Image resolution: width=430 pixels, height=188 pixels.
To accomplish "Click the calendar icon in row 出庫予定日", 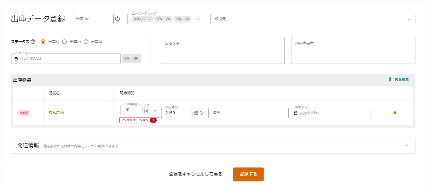I will click(x=296, y=113).
